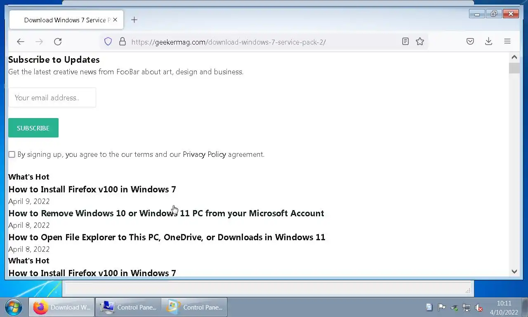Open 'Remove Windows 10 or Windows 11 PC' article
The image size is (528, 317).
click(x=166, y=213)
